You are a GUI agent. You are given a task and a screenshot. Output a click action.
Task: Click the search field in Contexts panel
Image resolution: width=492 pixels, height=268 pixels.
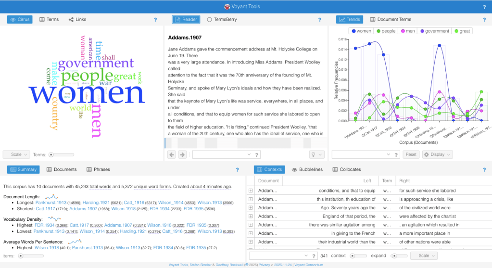click(x=278, y=255)
